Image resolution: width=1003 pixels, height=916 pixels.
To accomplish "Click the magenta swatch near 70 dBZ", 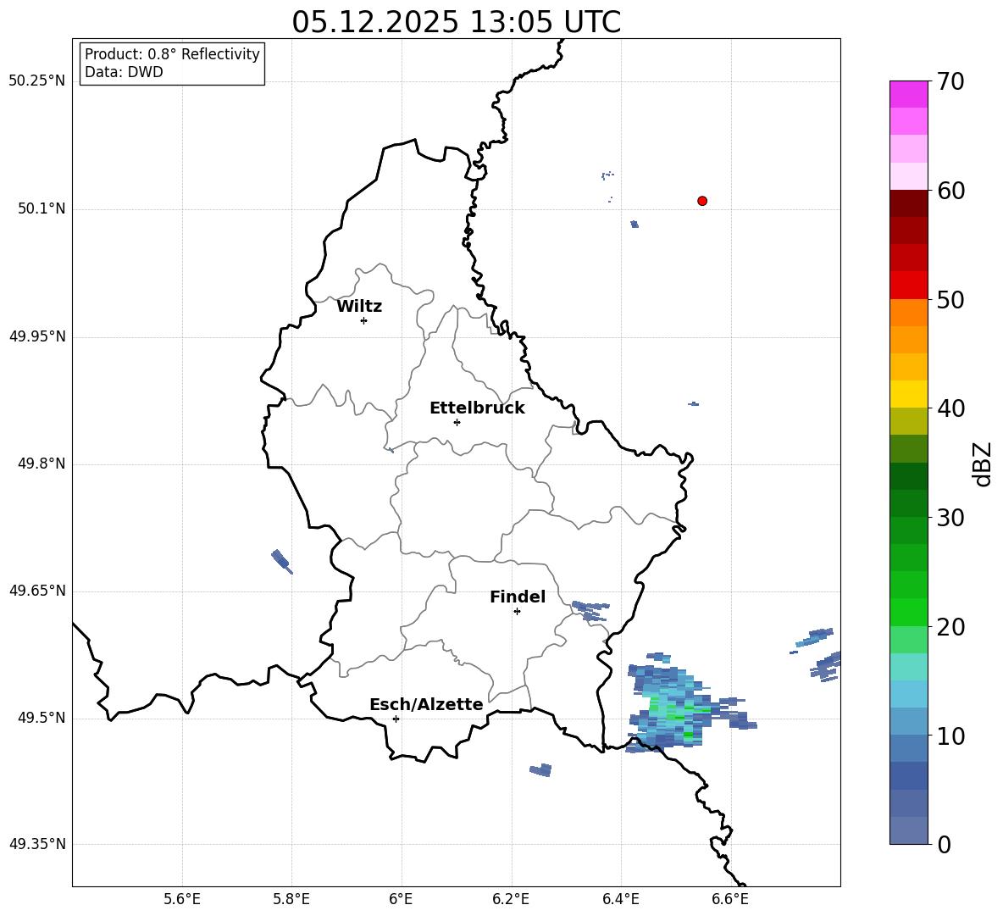I will point(908,94).
